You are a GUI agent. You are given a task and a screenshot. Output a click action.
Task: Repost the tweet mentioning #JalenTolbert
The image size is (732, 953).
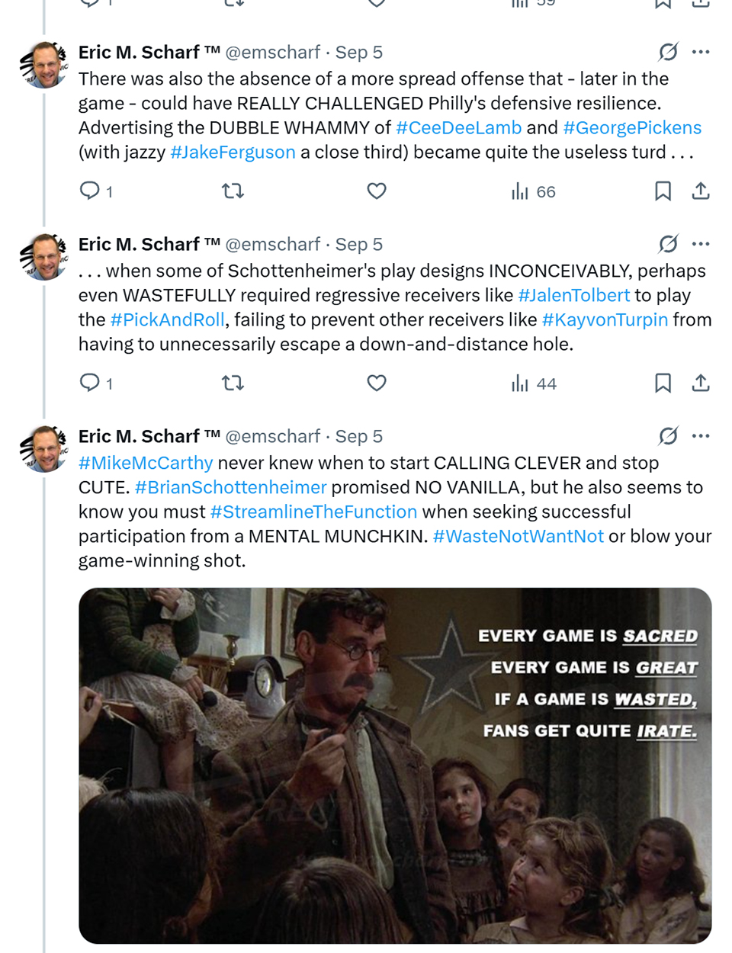(233, 383)
